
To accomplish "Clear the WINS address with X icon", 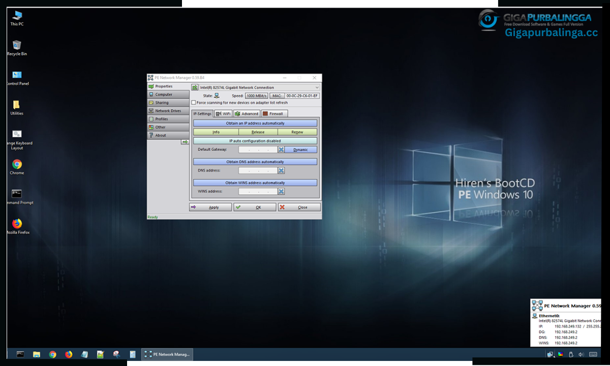I will click(x=281, y=191).
